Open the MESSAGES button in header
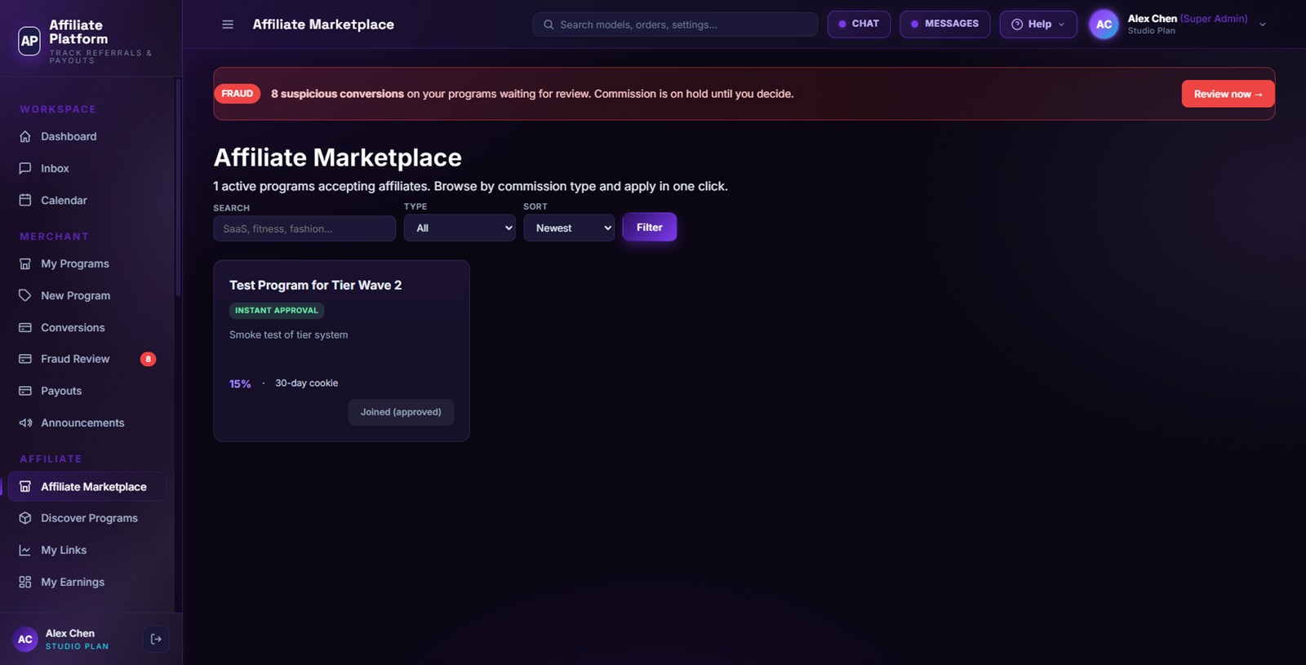This screenshot has height=665, width=1306. click(x=945, y=24)
